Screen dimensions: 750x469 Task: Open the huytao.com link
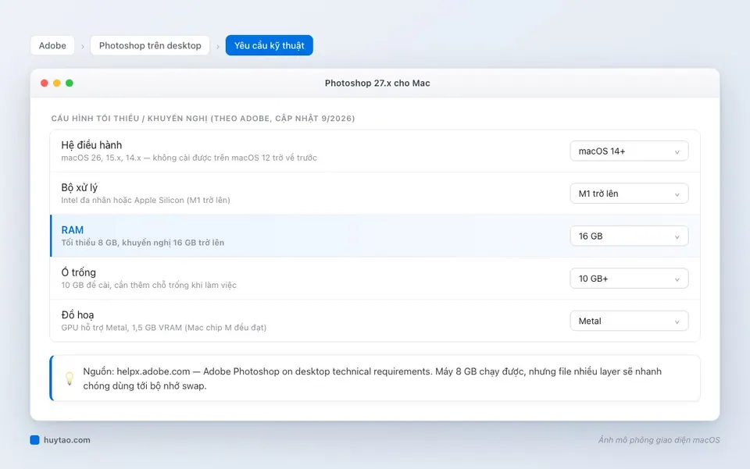coord(67,440)
